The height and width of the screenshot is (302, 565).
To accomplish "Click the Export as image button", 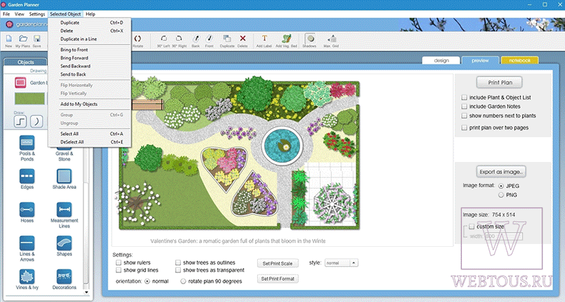I will tap(501, 172).
